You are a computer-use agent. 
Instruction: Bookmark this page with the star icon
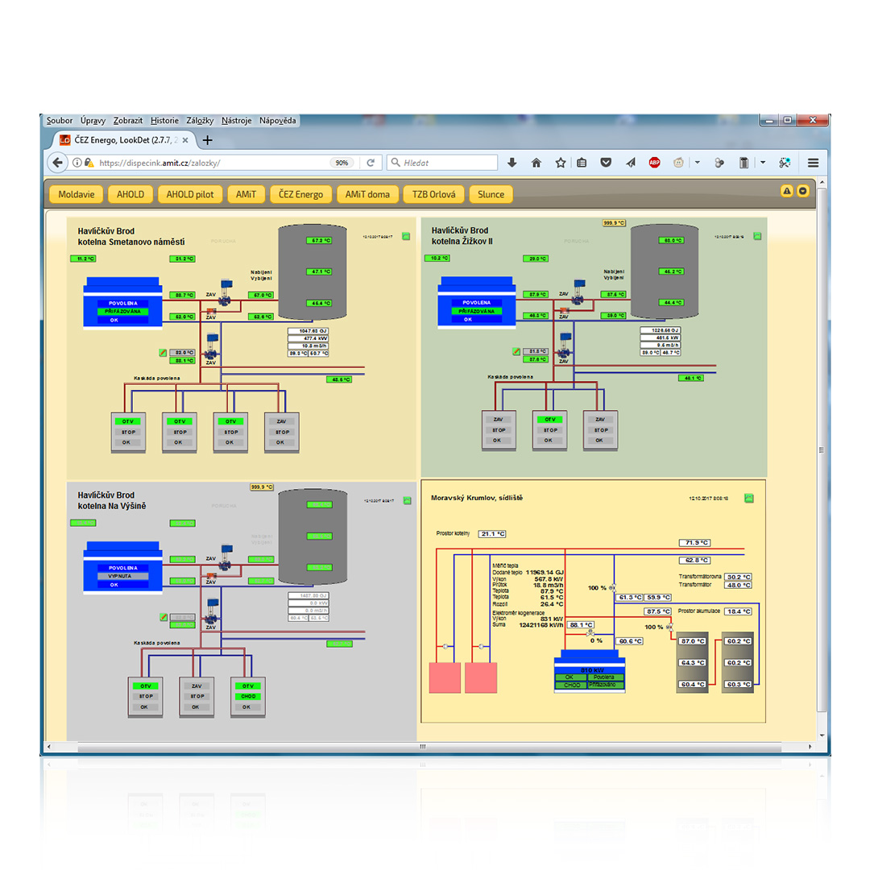click(560, 163)
